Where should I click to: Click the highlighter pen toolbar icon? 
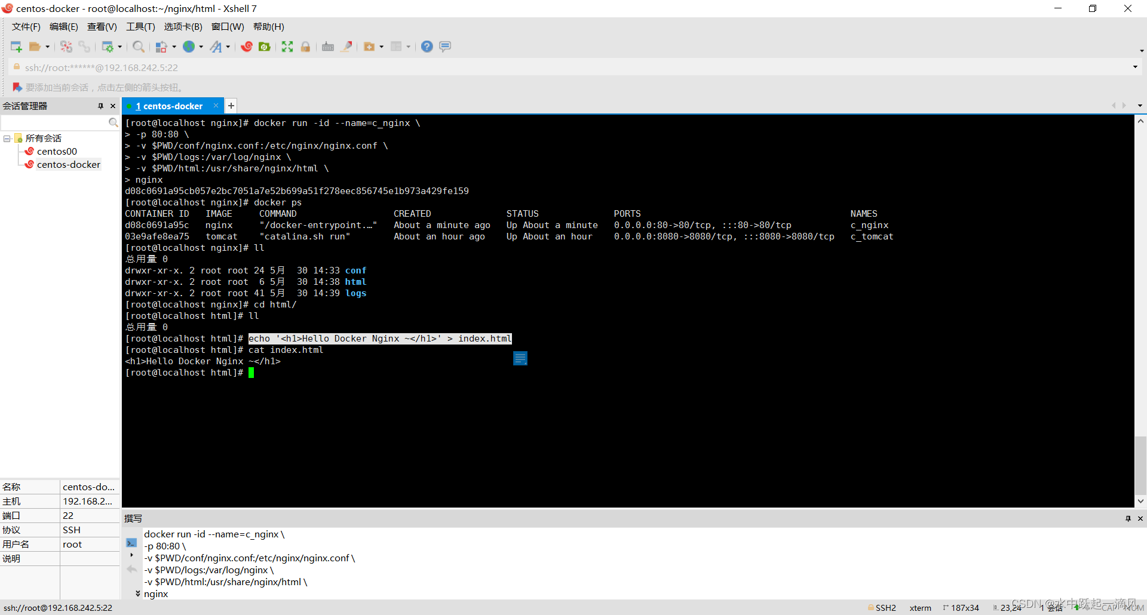(346, 47)
